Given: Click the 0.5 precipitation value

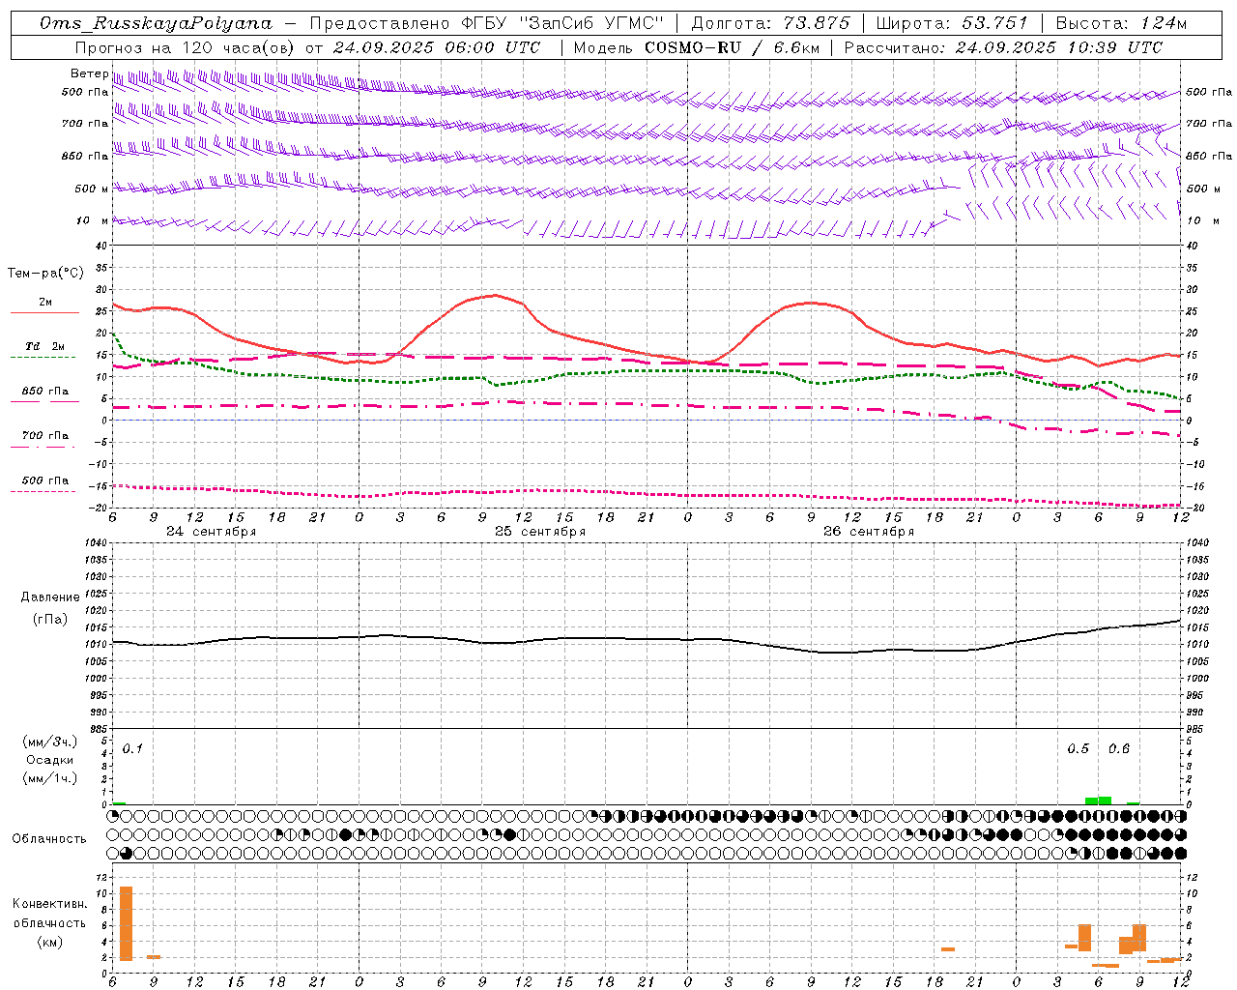Looking at the screenshot, I should point(1078,748).
